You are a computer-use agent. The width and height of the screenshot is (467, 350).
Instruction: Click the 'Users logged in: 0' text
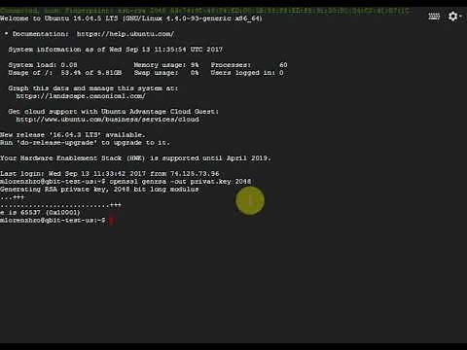click(x=247, y=73)
